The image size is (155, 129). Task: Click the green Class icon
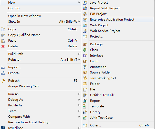tap(85, 50)
